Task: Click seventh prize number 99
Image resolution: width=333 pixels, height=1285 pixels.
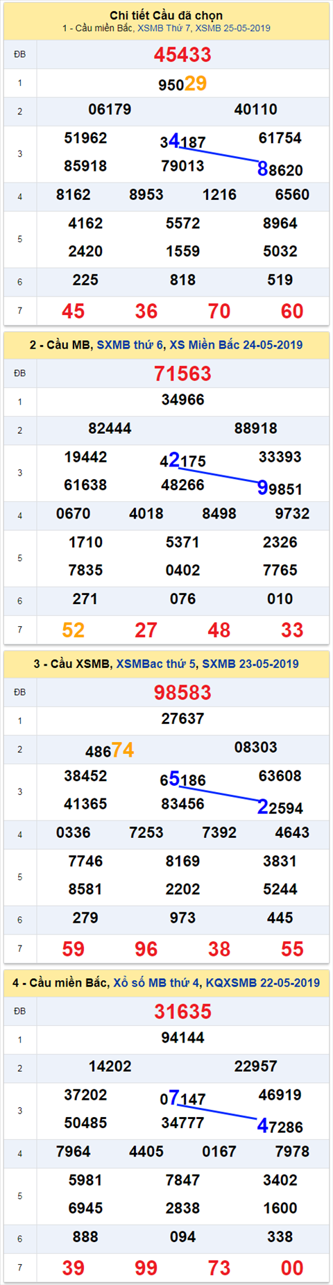Action: tap(146, 1268)
